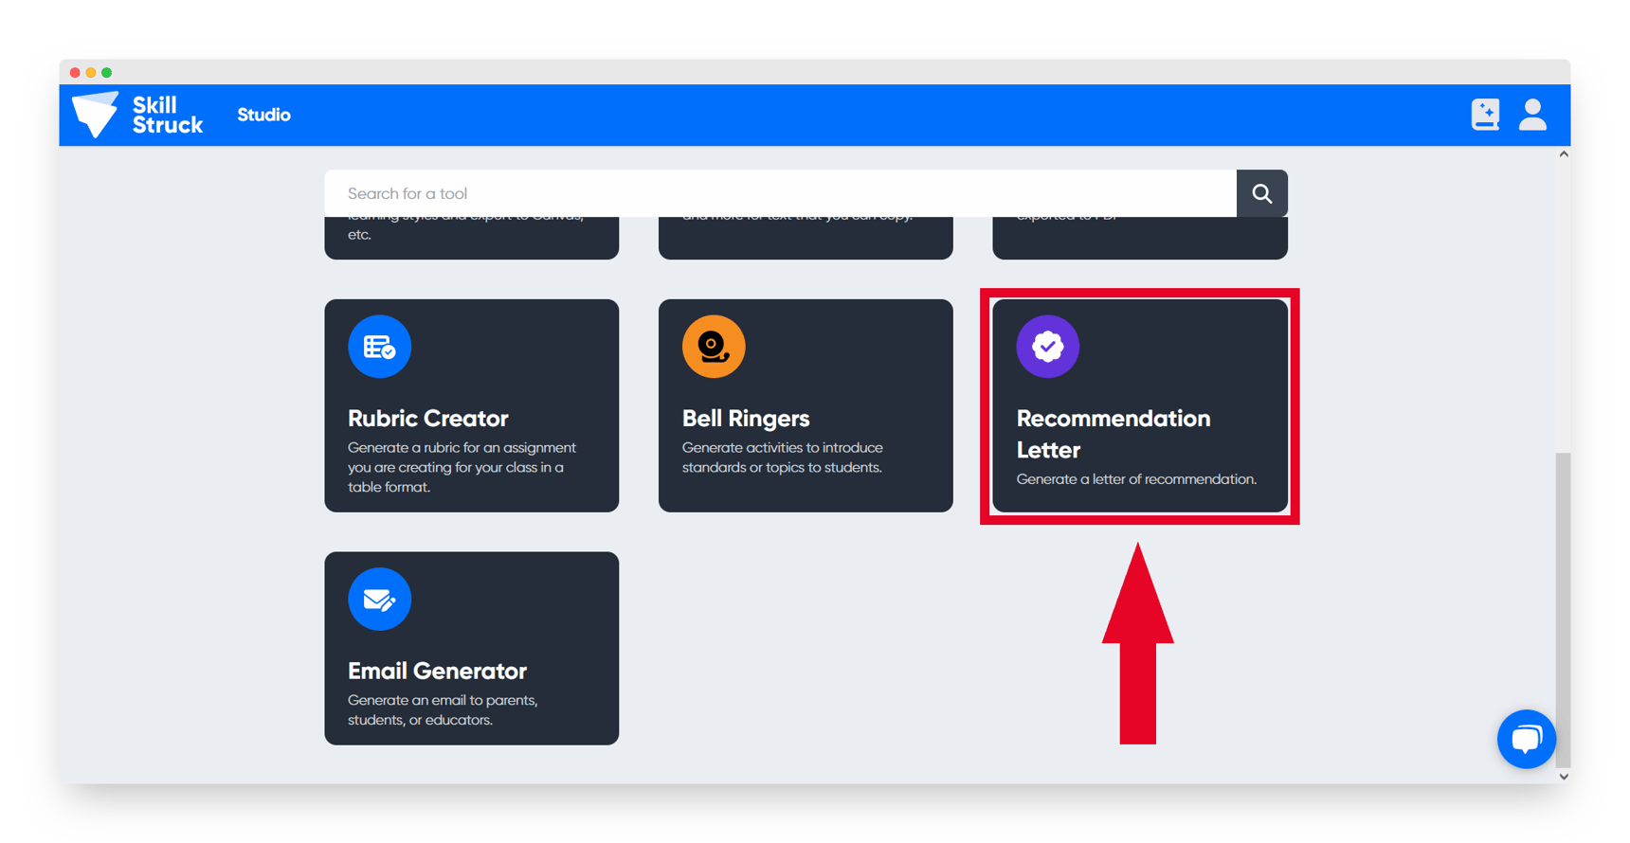Click the Skill Struck logo
Viewport: 1630px width, 843px height.
click(x=138, y=115)
